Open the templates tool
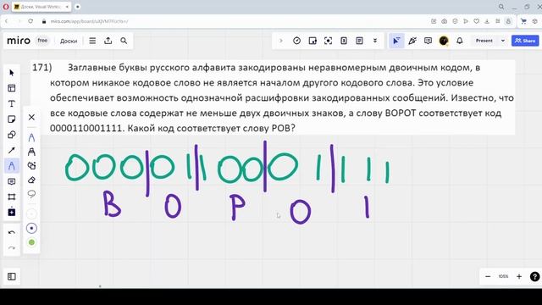Screen dimensions: 542x305 pyautogui.click(x=12, y=88)
